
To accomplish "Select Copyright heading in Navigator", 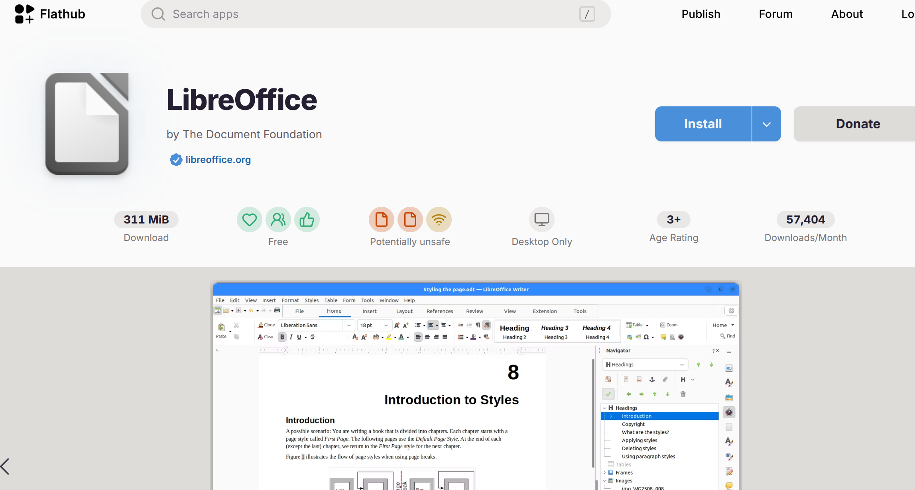I will (633, 424).
